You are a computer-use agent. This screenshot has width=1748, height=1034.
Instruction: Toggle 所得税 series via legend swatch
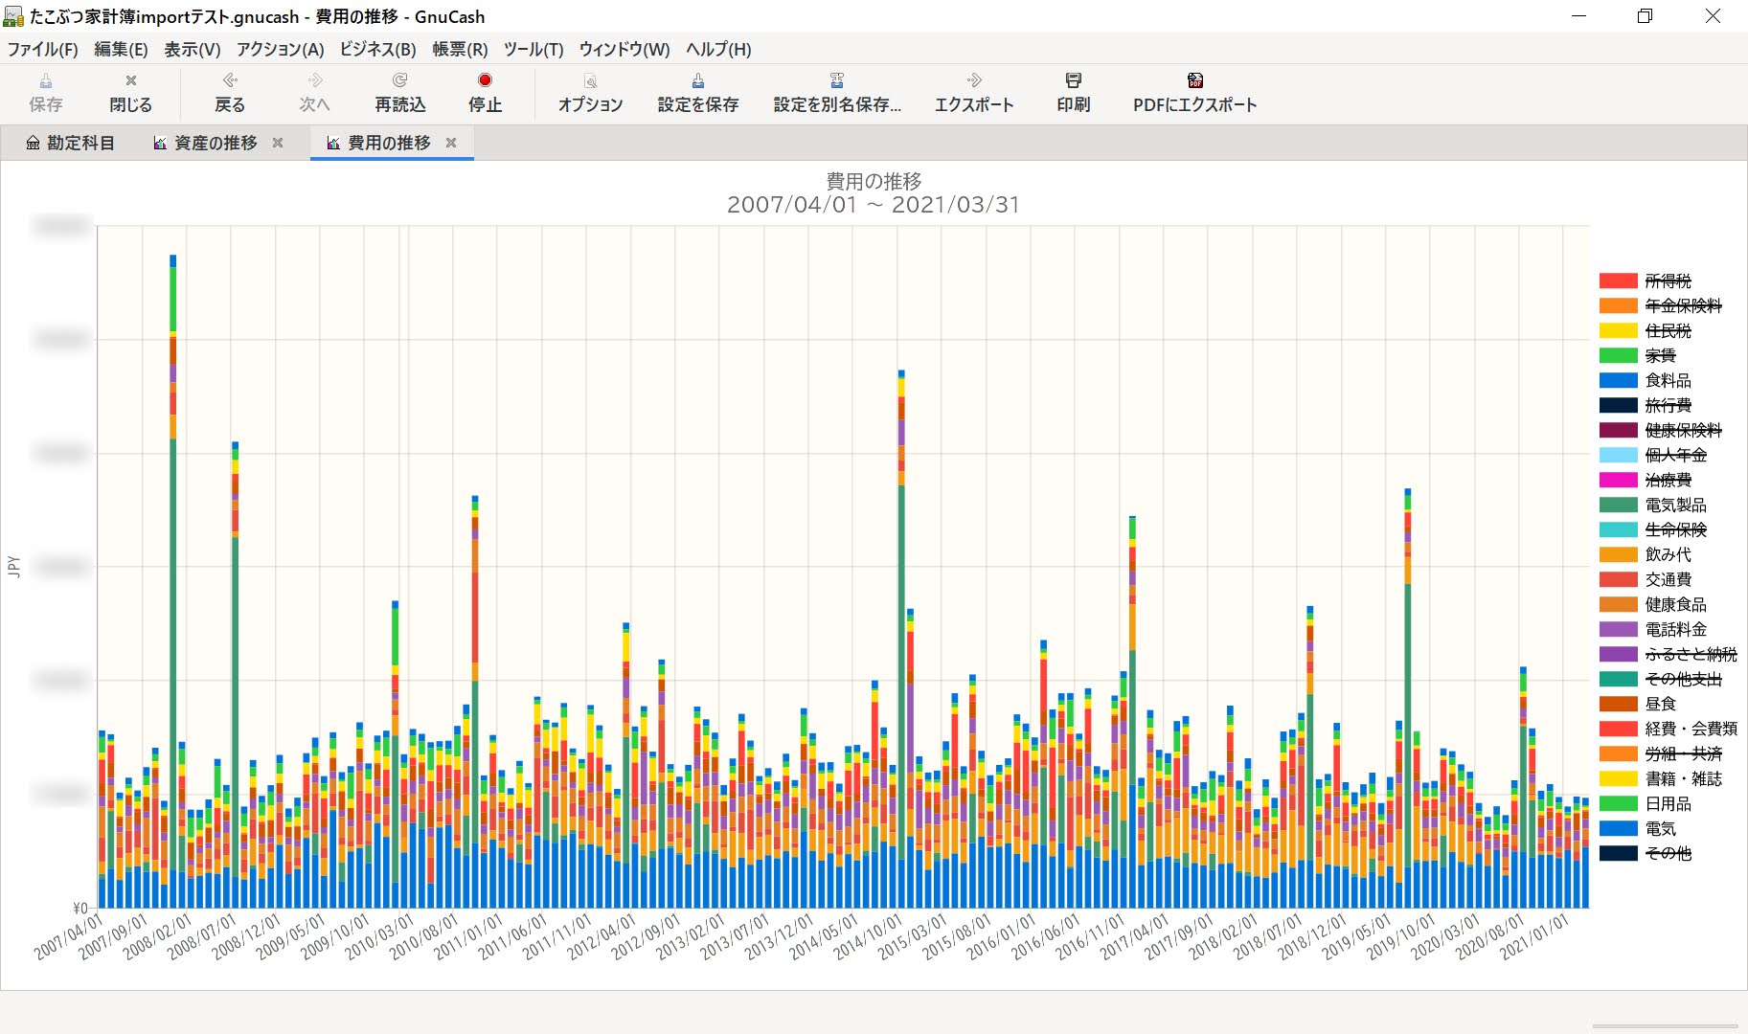click(x=1619, y=281)
